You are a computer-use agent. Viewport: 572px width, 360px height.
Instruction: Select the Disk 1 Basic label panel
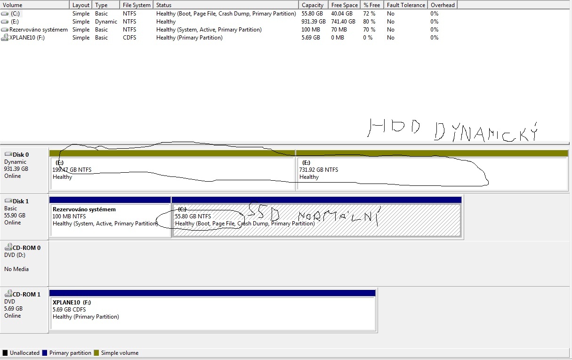24,216
